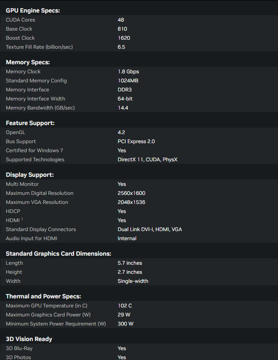Viewport: 278px width, 360px height.
Task: Click the Memory Bandwidth value 14.4
Action: point(123,108)
